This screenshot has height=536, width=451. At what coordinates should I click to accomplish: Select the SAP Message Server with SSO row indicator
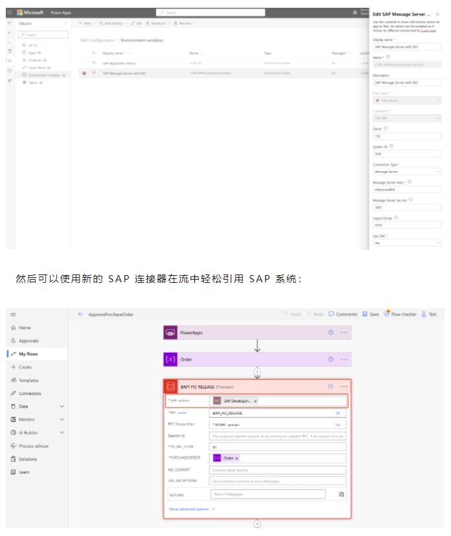point(84,73)
